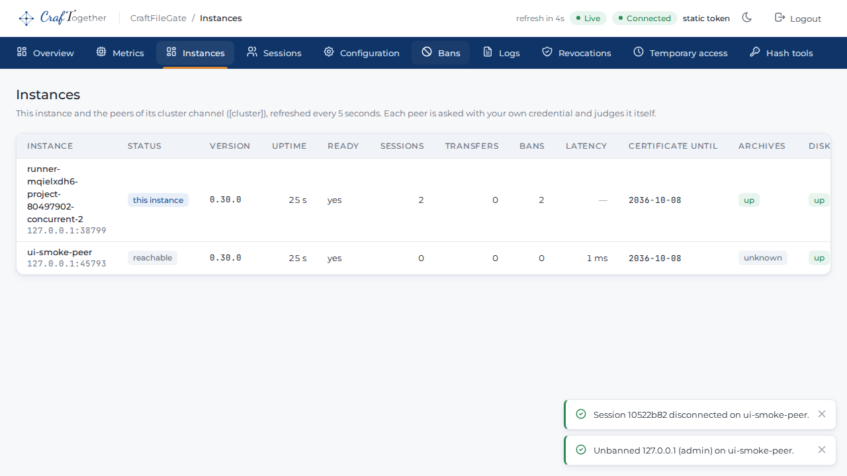The width and height of the screenshot is (847, 476).
Task: Click the Ready column header
Action: tap(343, 146)
